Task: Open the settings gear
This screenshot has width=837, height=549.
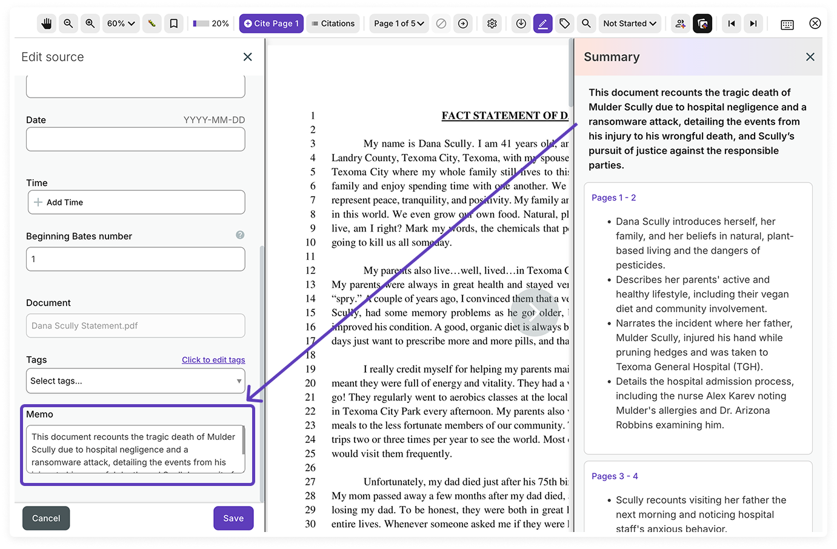Action: [x=492, y=23]
